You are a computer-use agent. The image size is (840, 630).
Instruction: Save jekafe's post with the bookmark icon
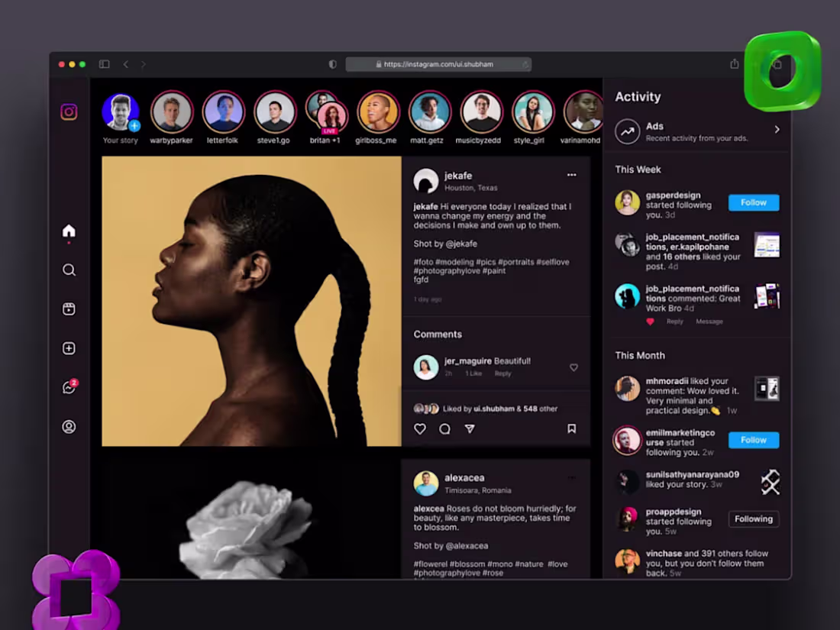[572, 428]
